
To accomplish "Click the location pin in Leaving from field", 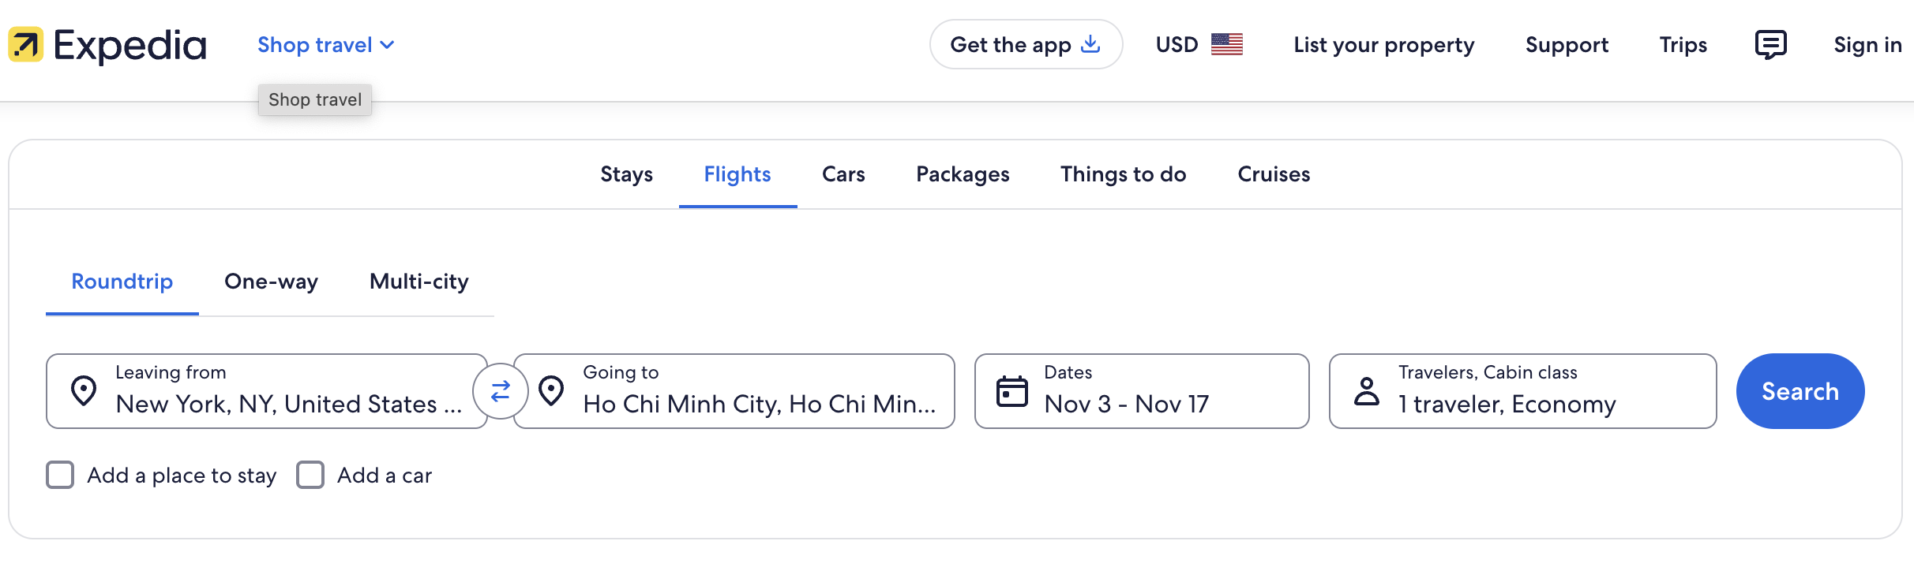I will pyautogui.click(x=85, y=390).
